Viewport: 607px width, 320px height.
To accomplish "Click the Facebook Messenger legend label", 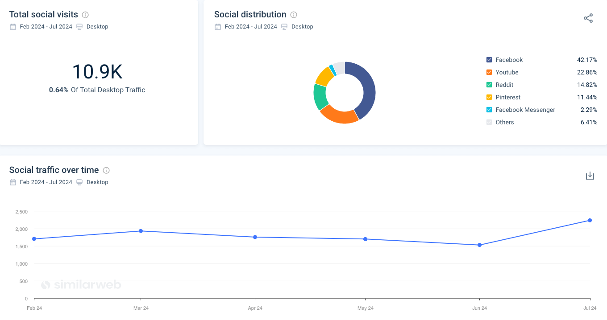I will pos(525,110).
